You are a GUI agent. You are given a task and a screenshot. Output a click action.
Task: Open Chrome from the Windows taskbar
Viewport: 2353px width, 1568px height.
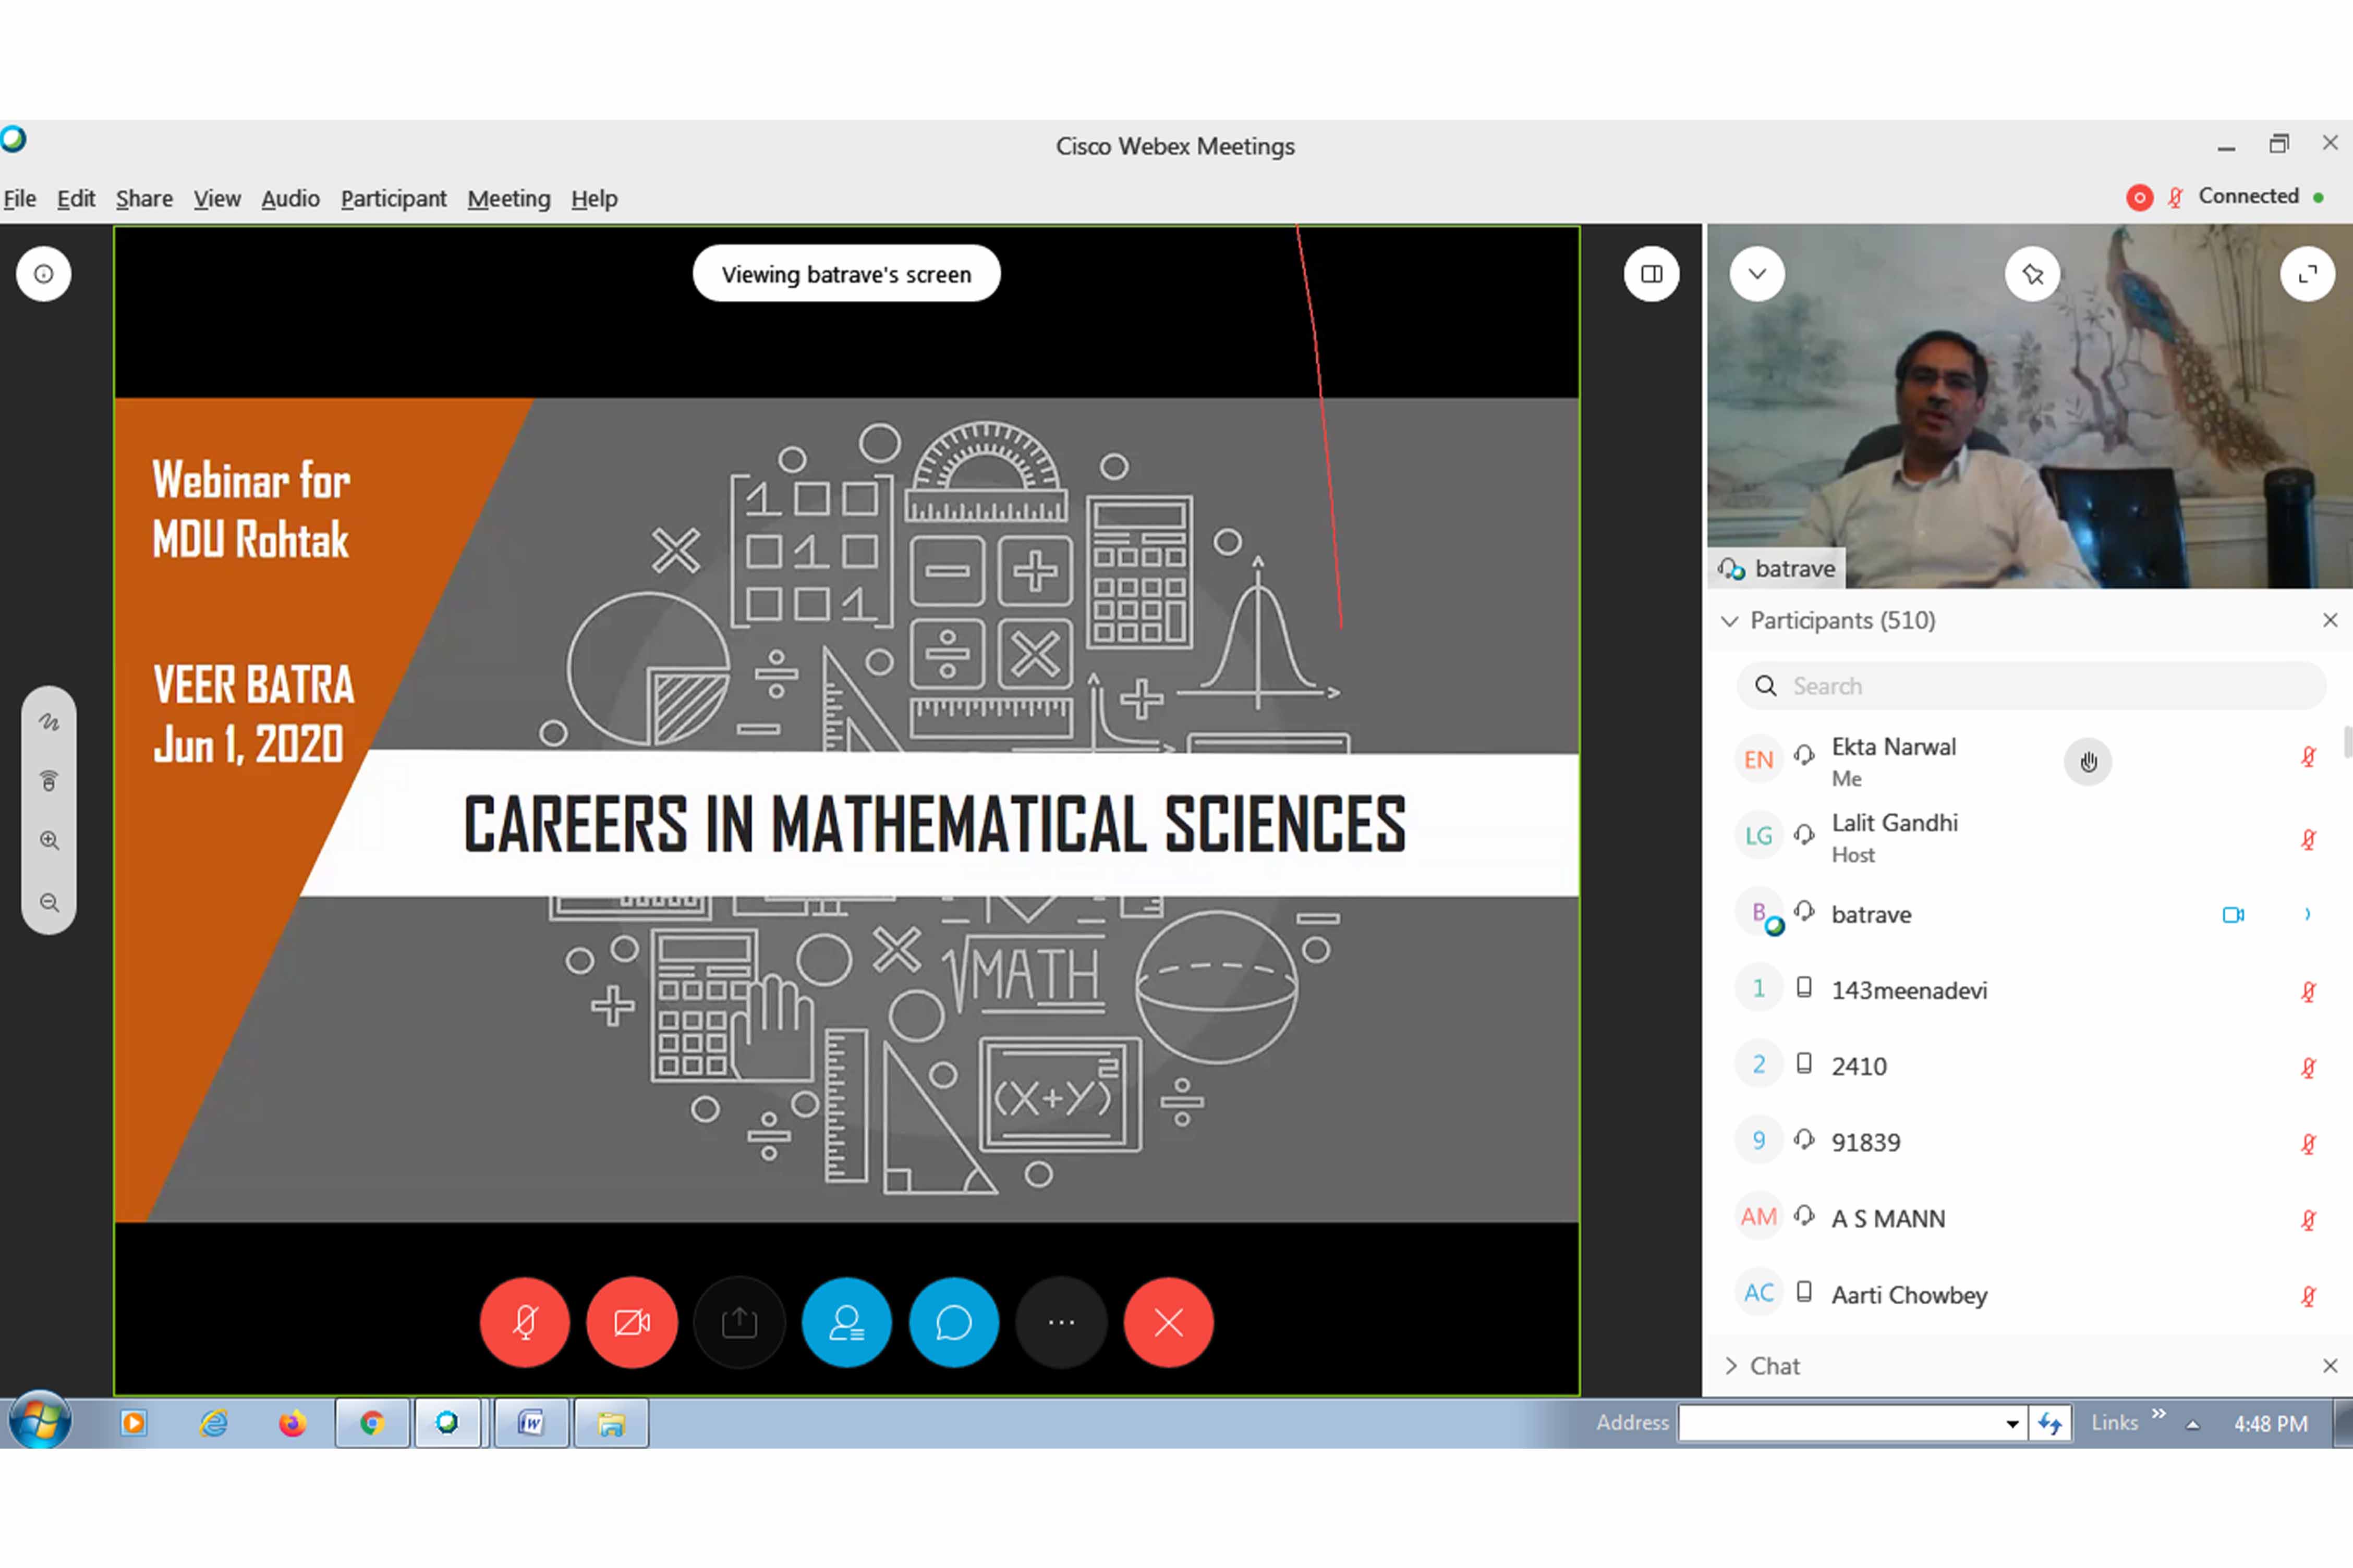(x=372, y=1422)
